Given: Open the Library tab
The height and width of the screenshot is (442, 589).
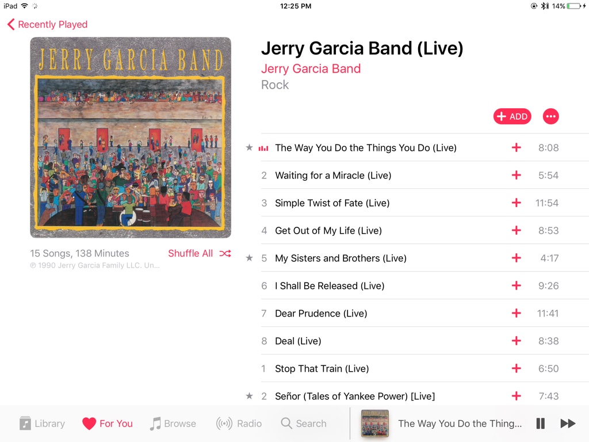Looking at the screenshot, I should pos(42,424).
